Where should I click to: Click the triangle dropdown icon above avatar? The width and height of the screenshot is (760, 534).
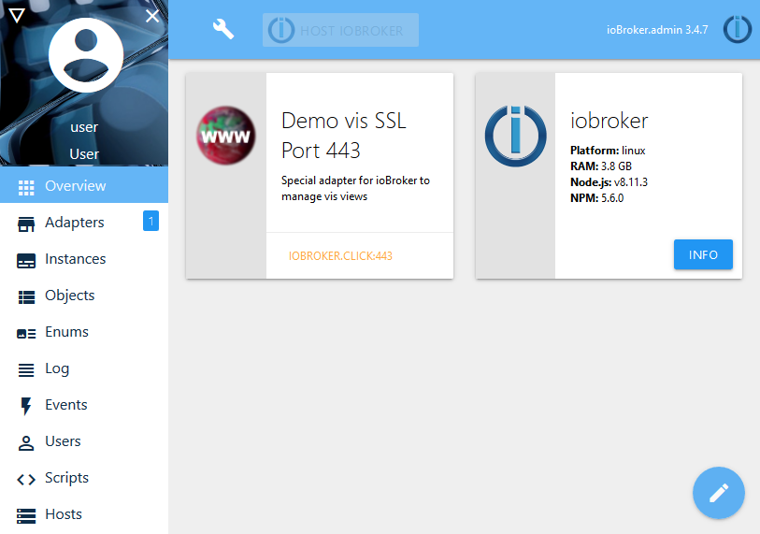click(x=17, y=16)
